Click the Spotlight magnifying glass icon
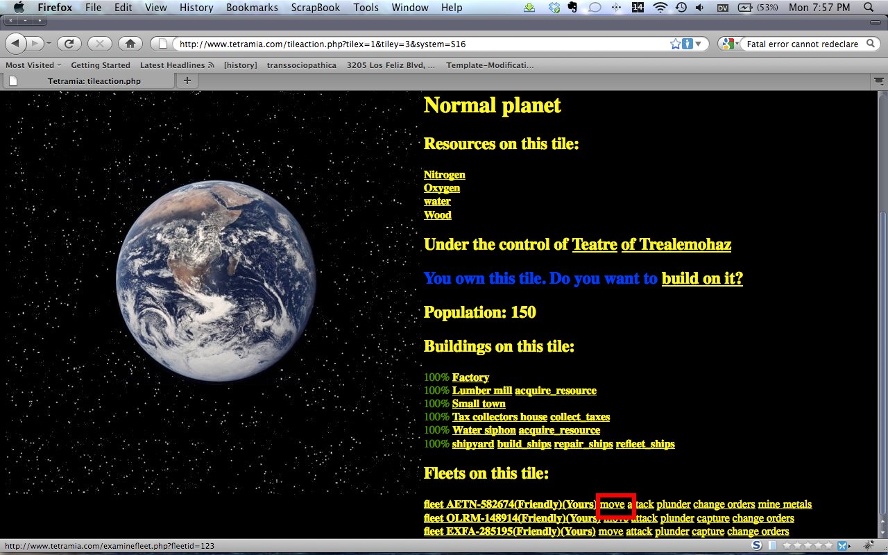This screenshot has width=888, height=555. tap(869, 8)
